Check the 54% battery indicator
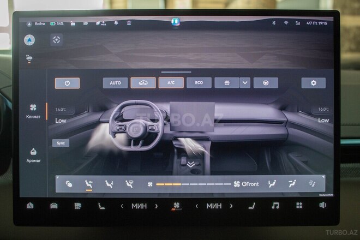The width and height of the screenshot is (360, 240). 57,23
